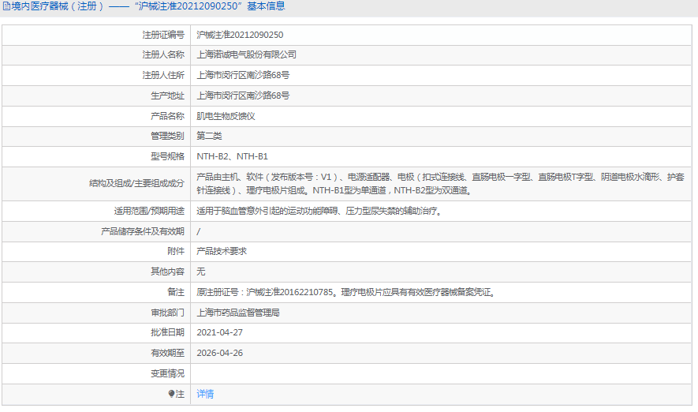Select the expiry date 2026-04-26
The image size is (698, 412).
pos(220,353)
